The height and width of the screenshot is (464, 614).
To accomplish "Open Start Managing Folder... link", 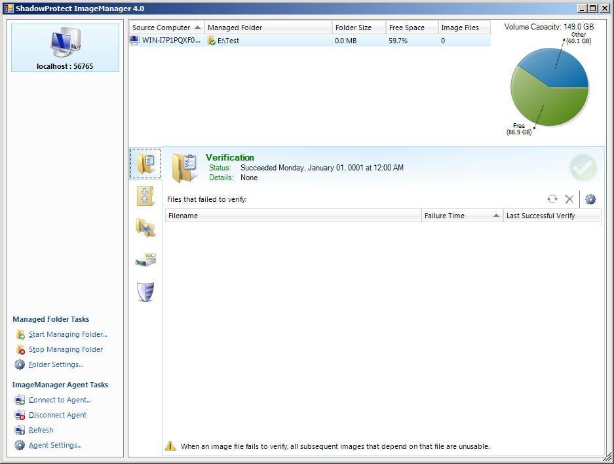I will (67, 334).
